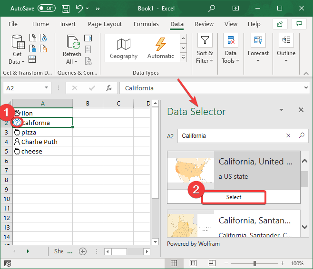Viewport: 313px width, 269px height.
Task: Click the Page Break Preview view icon
Action: click(211, 263)
